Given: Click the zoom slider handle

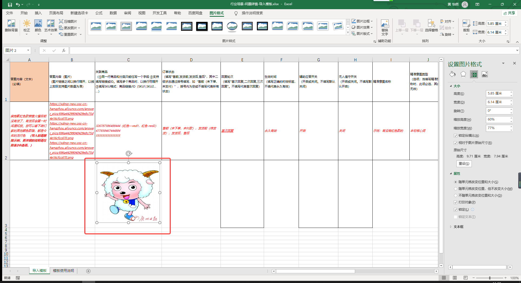Looking at the screenshot, I should coord(490,278).
